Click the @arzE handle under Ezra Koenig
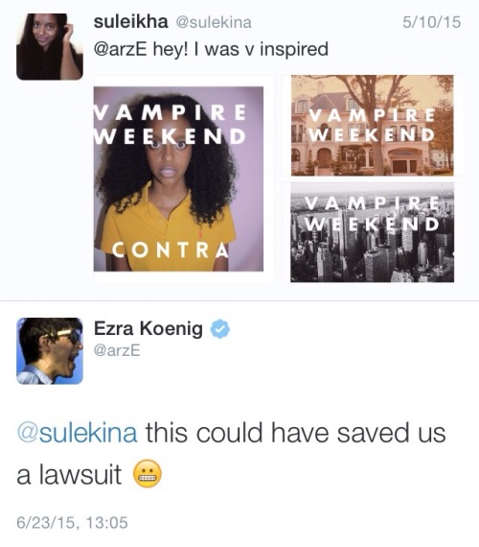 [117, 350]
